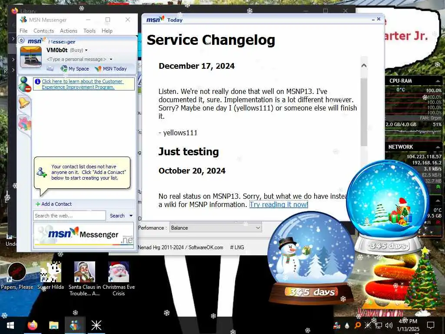Select the contacts tab with busy buddy icon
445x334 pixels.
coord(24,84)
